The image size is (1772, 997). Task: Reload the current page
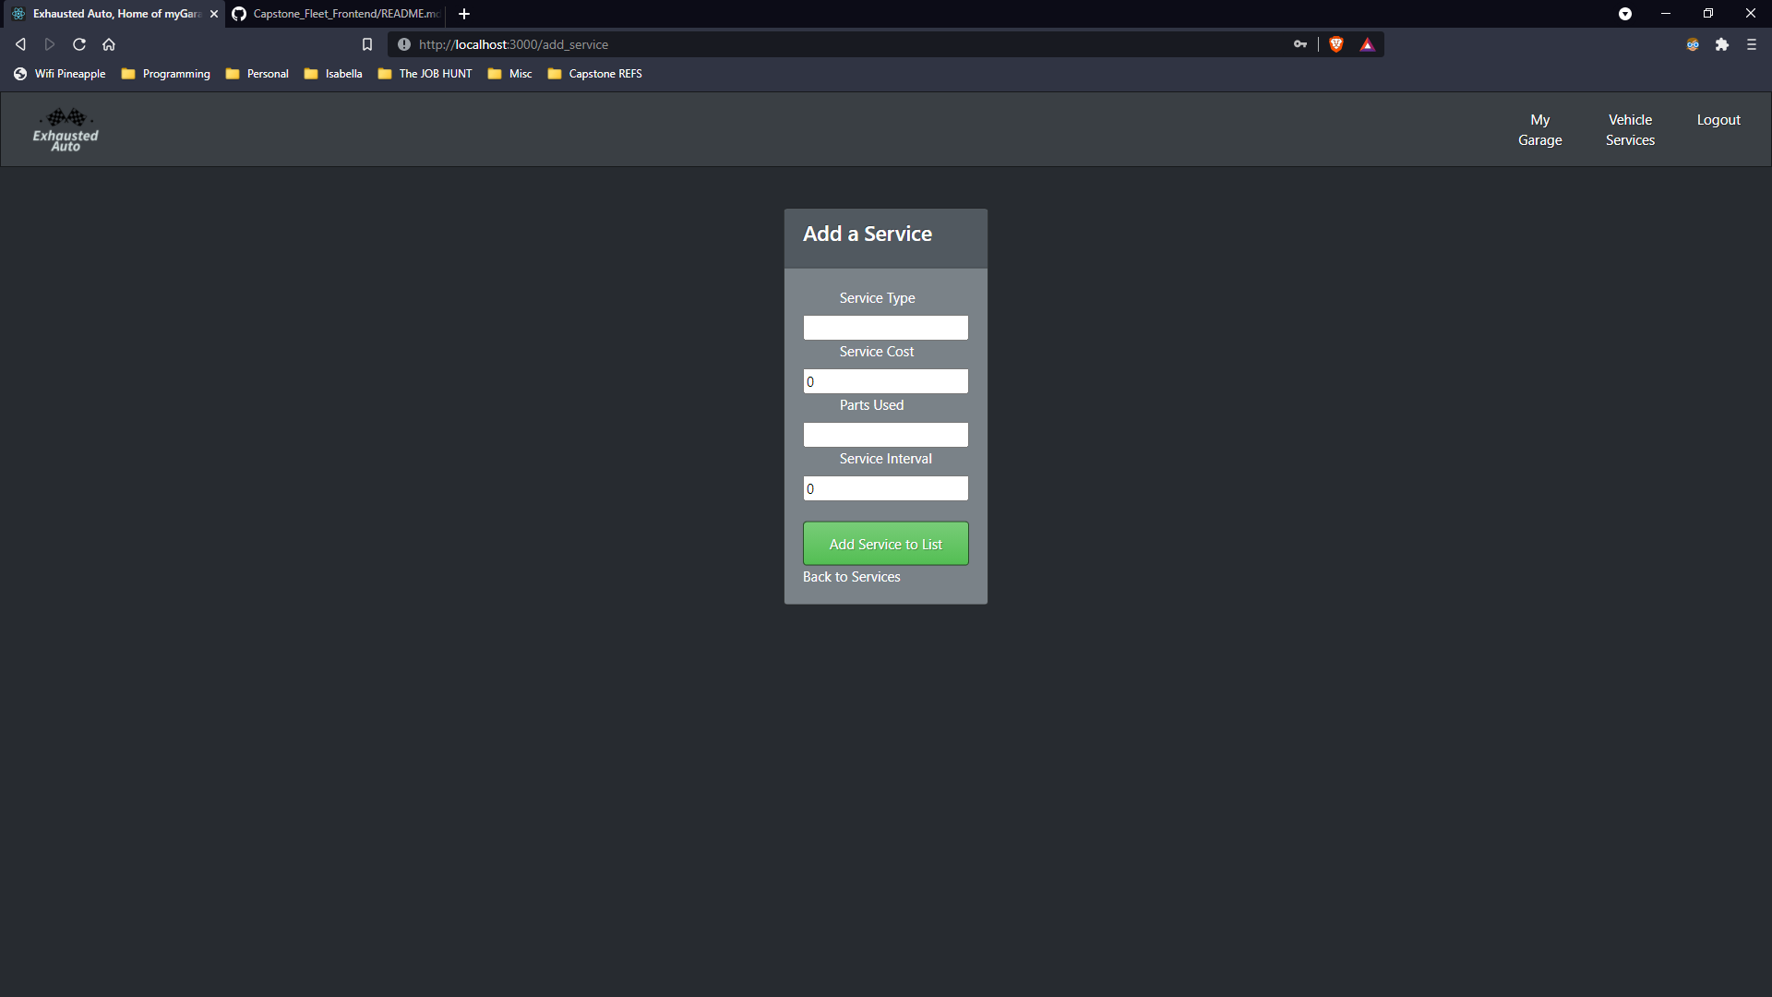[78, 43]
